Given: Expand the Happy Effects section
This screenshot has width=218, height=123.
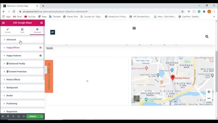Looking at the screenshot, I should click(22, 47).
